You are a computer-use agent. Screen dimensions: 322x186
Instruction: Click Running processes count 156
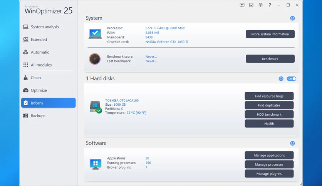[148, 163]
